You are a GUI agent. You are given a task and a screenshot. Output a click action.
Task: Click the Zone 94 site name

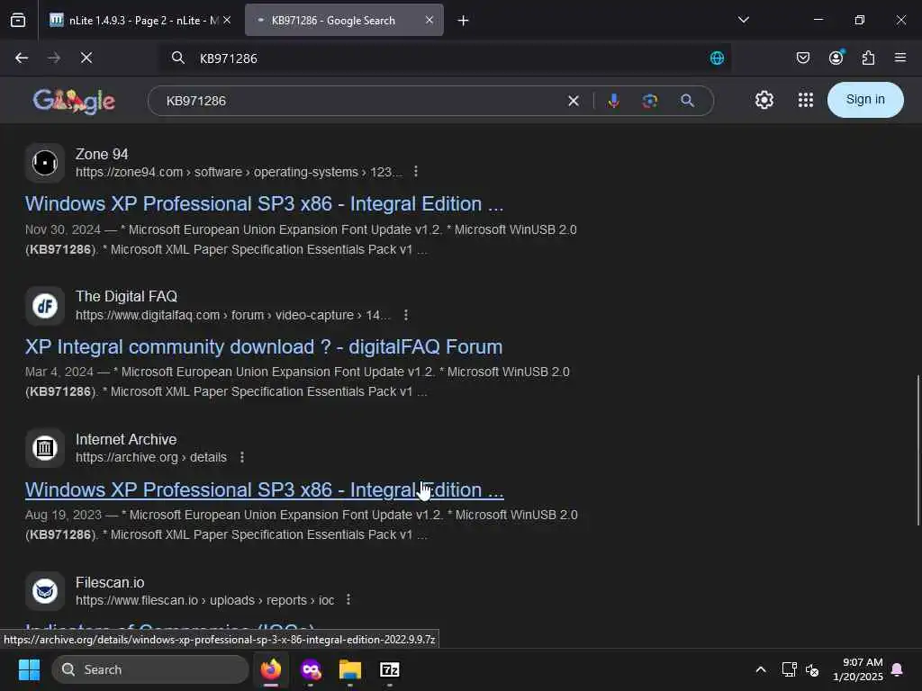point(102,154)
